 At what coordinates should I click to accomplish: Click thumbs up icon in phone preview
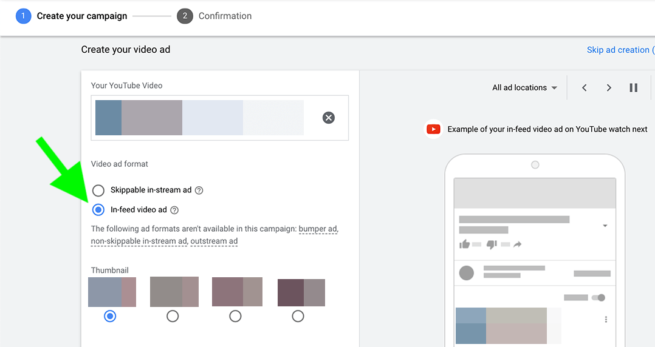464,244
